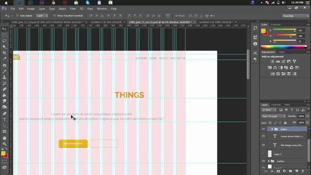This screenshot has width=311, height=175.
Task: Open the Pass Through blend mode dropdown
Action: (x=273, y=116)
